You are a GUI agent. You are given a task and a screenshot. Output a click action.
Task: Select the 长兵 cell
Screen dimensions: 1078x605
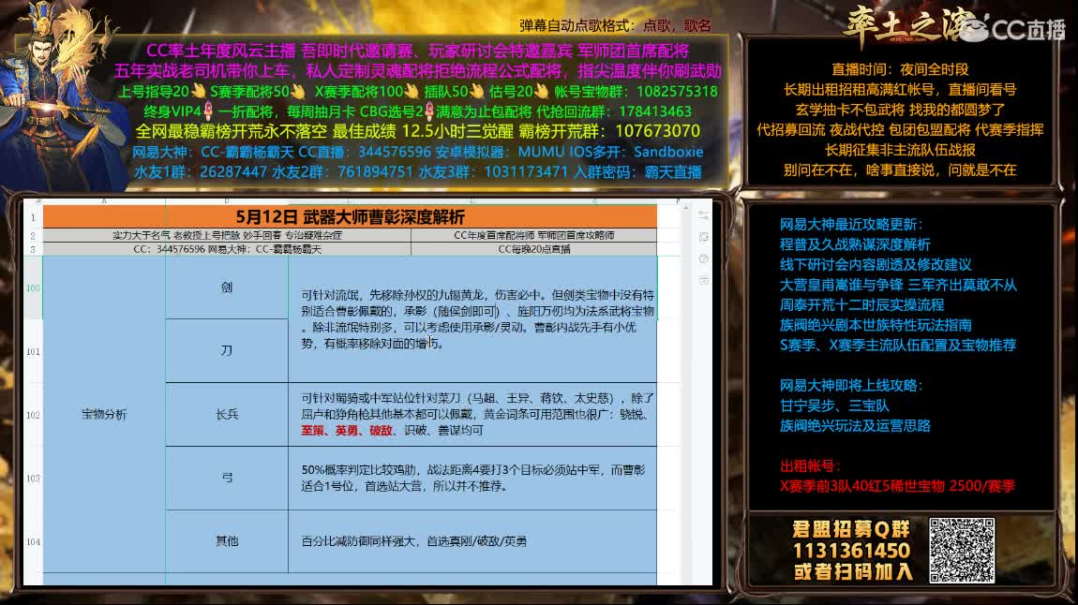tap(227, 414)
